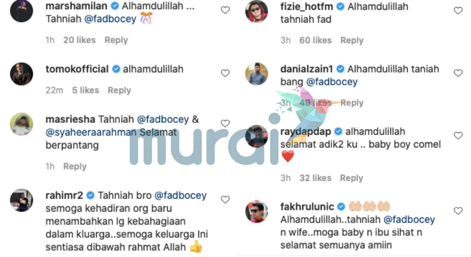This screenshot has height=257, width=471.
Task: Tap the heart on masriesha's comment
Action: (x=225, y=123)
